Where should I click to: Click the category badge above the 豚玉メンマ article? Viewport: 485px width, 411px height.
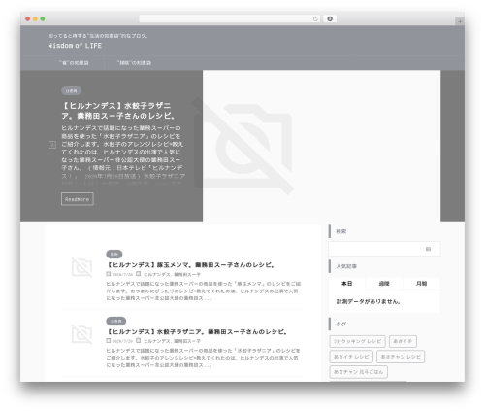pyautogui.click(x=114, y=255)
